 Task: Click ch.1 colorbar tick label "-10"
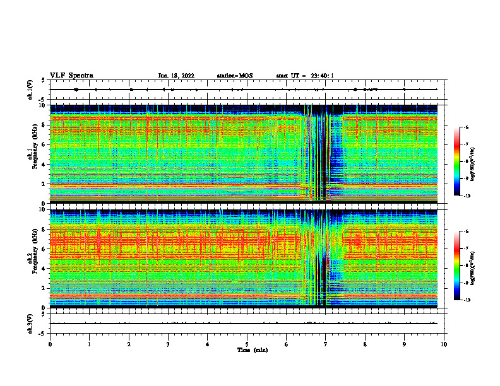point(467,196)
